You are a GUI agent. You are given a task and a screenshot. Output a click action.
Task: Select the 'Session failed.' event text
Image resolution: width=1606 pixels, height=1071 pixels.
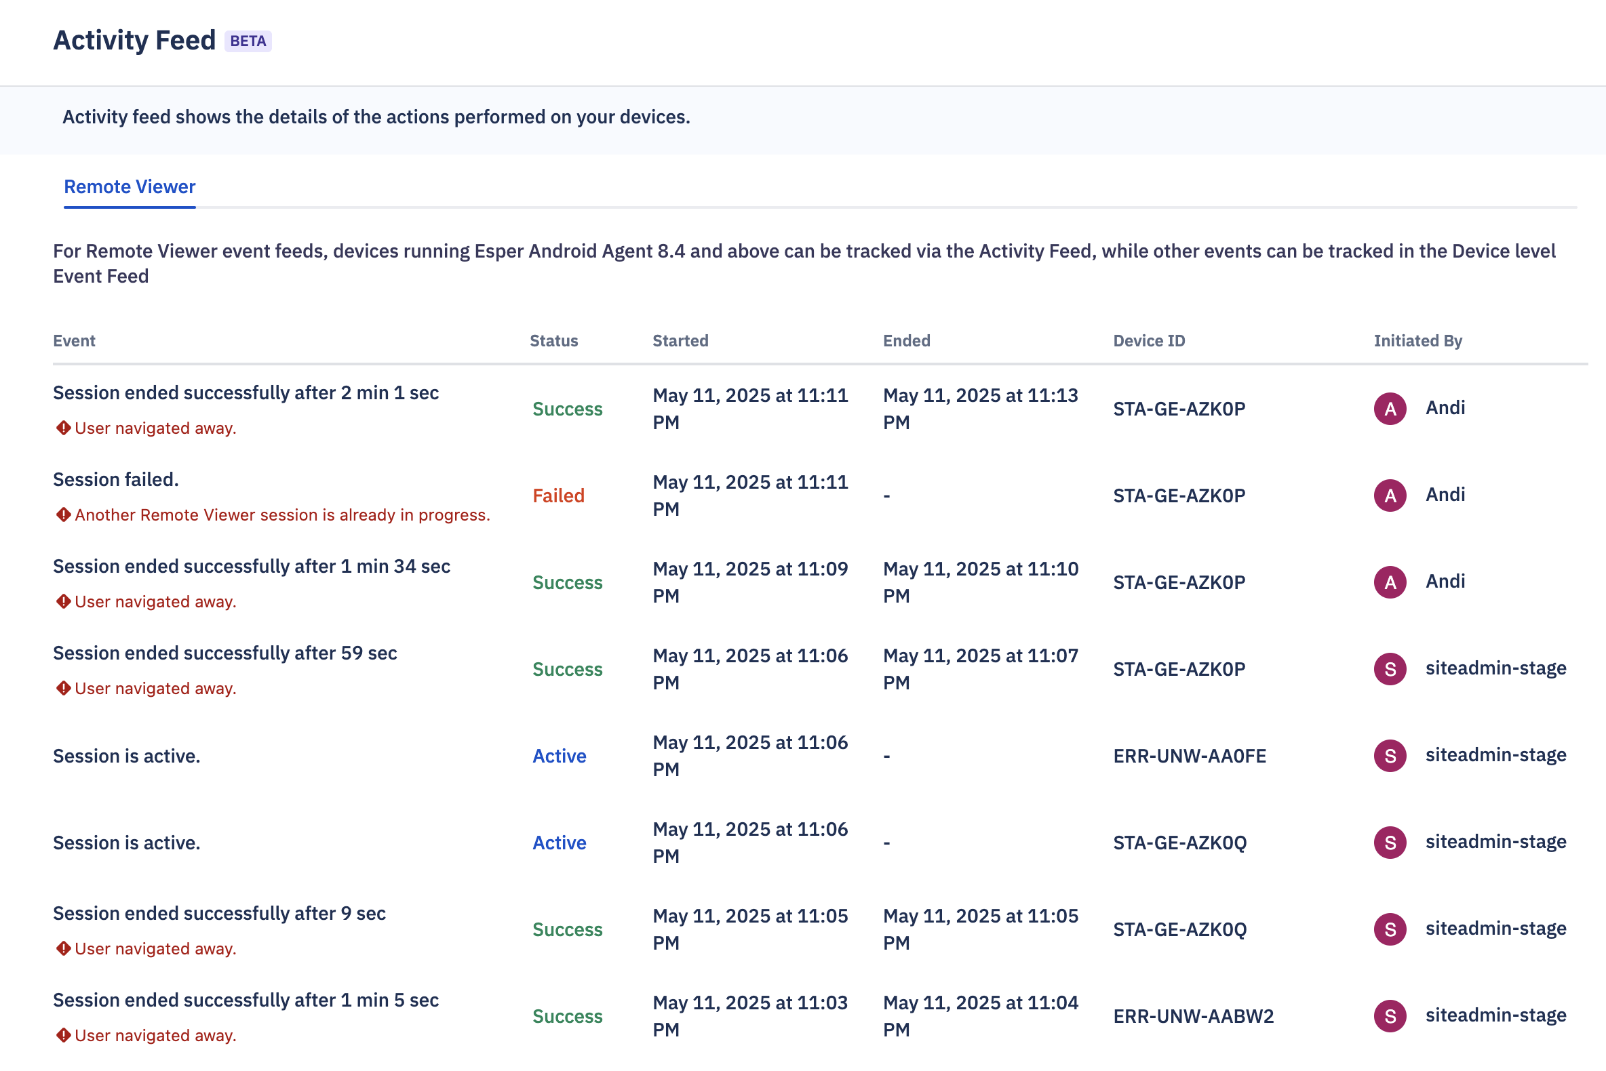(x=115, y=479)
